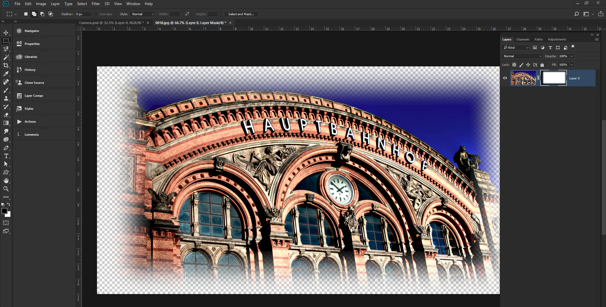Screen dimensions: 606x307
Task: Select the History Brush tool
Action: [6, 107]
